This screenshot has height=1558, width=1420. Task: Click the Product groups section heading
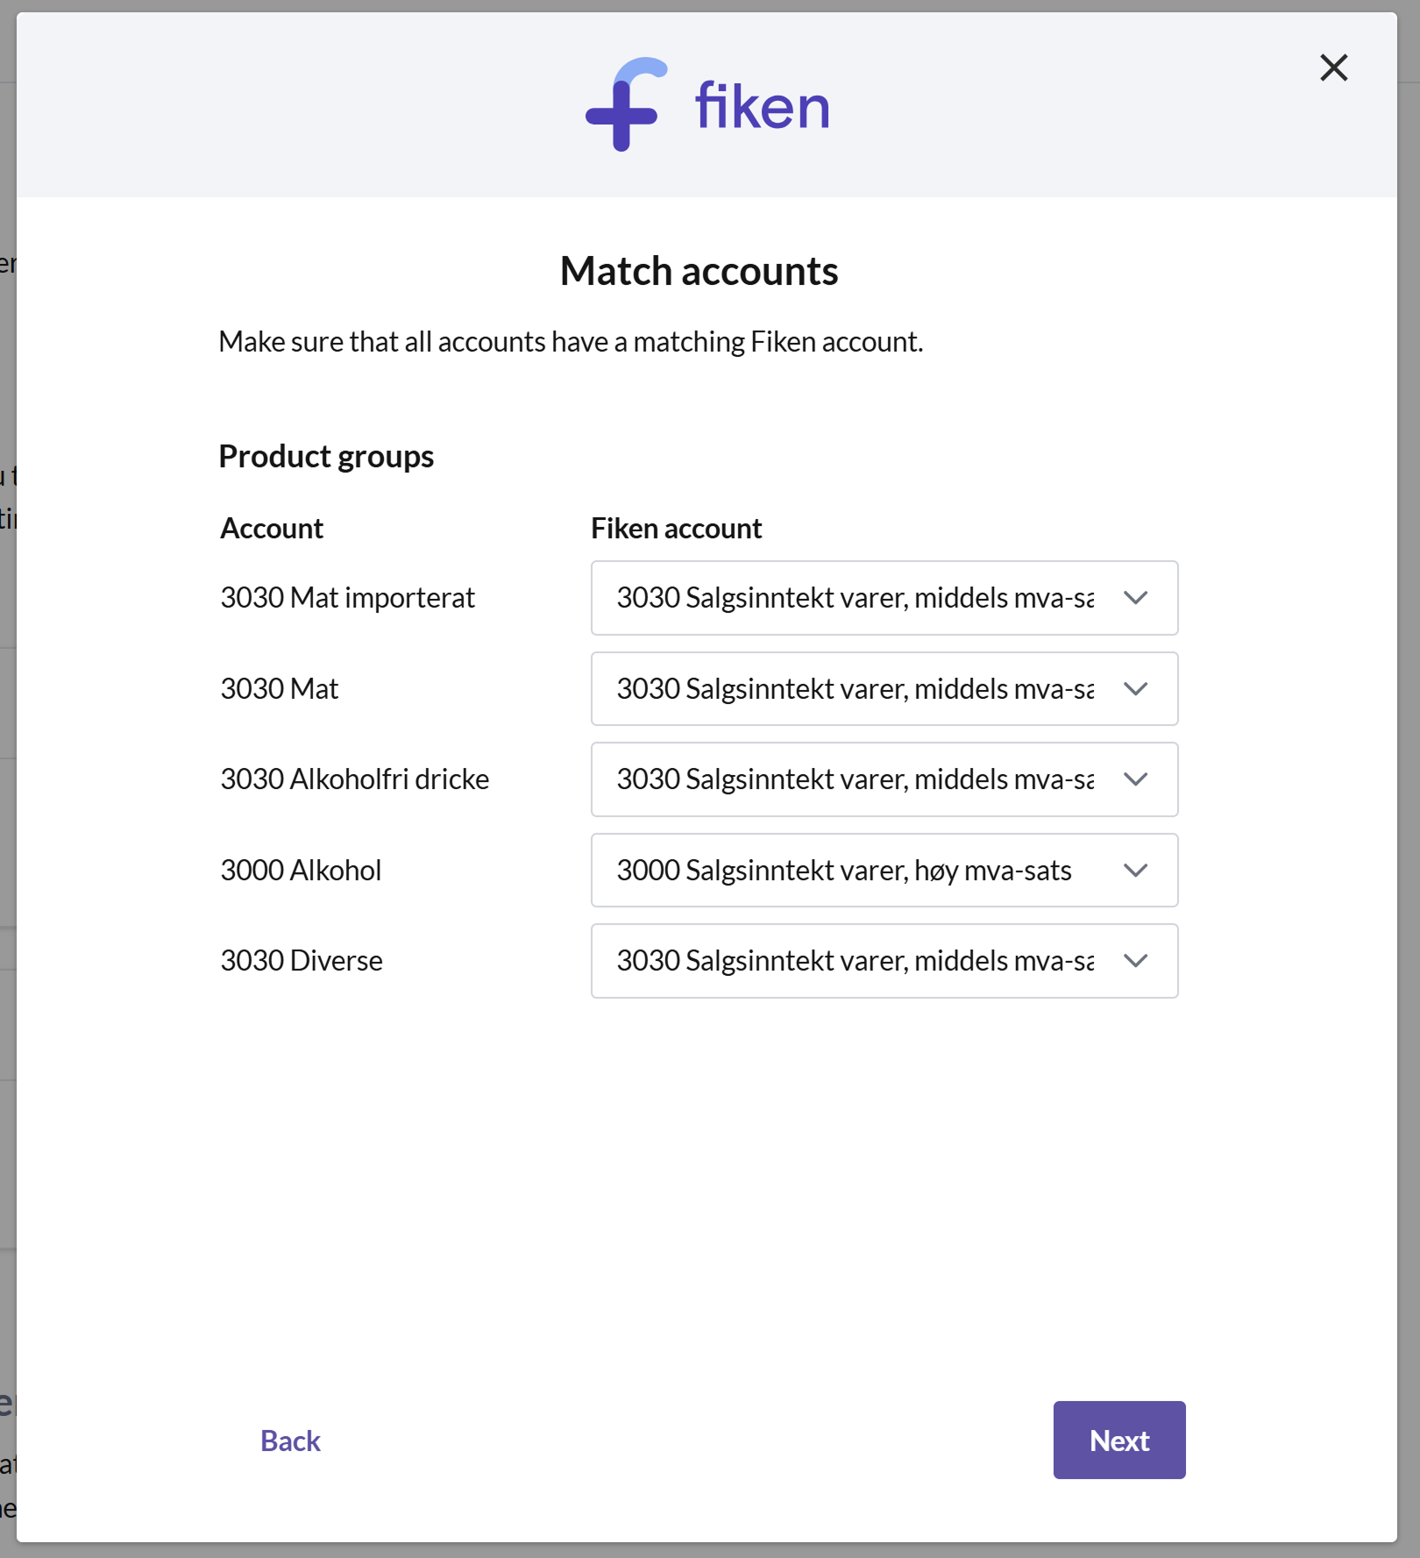pos(326,457)
